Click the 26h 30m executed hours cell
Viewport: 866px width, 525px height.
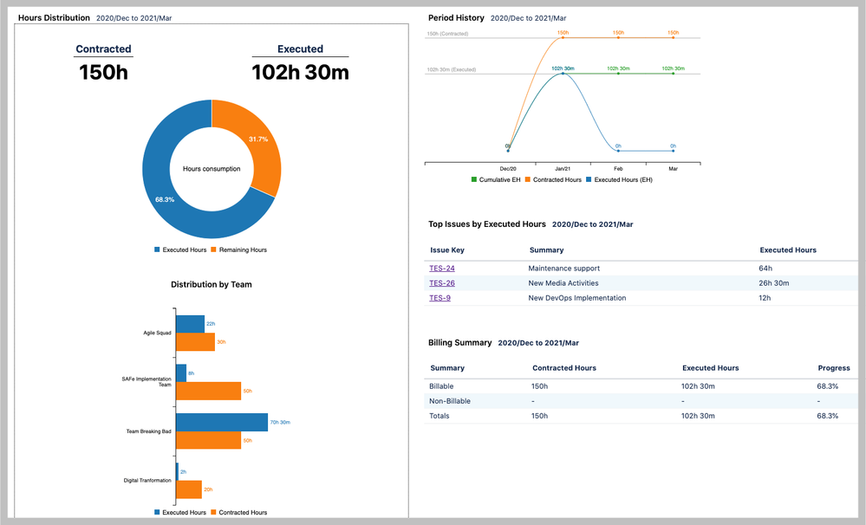[774, 283]
